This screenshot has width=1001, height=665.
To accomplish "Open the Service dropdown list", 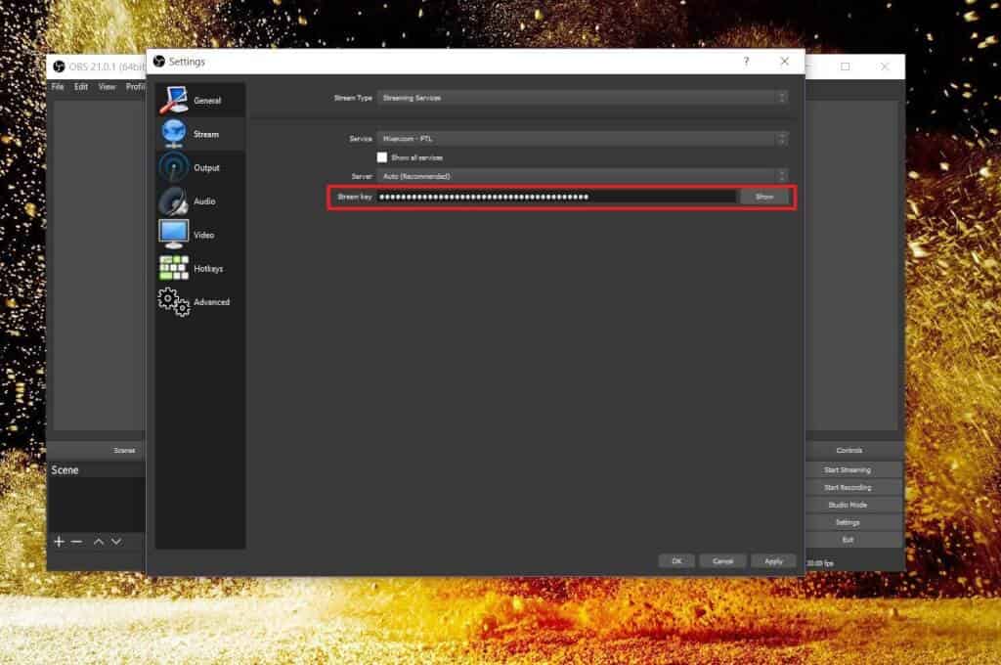I will (583, 139).
